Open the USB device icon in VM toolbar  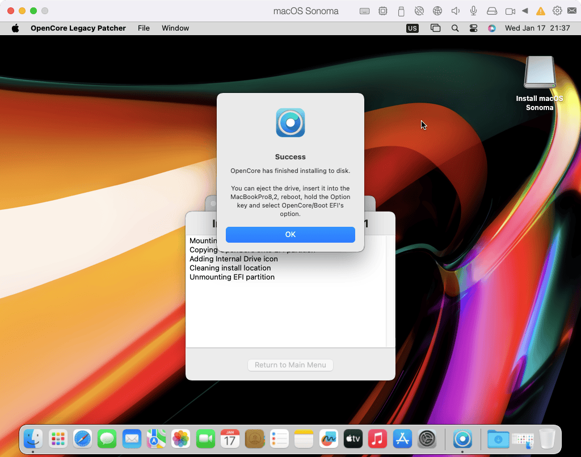click(401, 11)
